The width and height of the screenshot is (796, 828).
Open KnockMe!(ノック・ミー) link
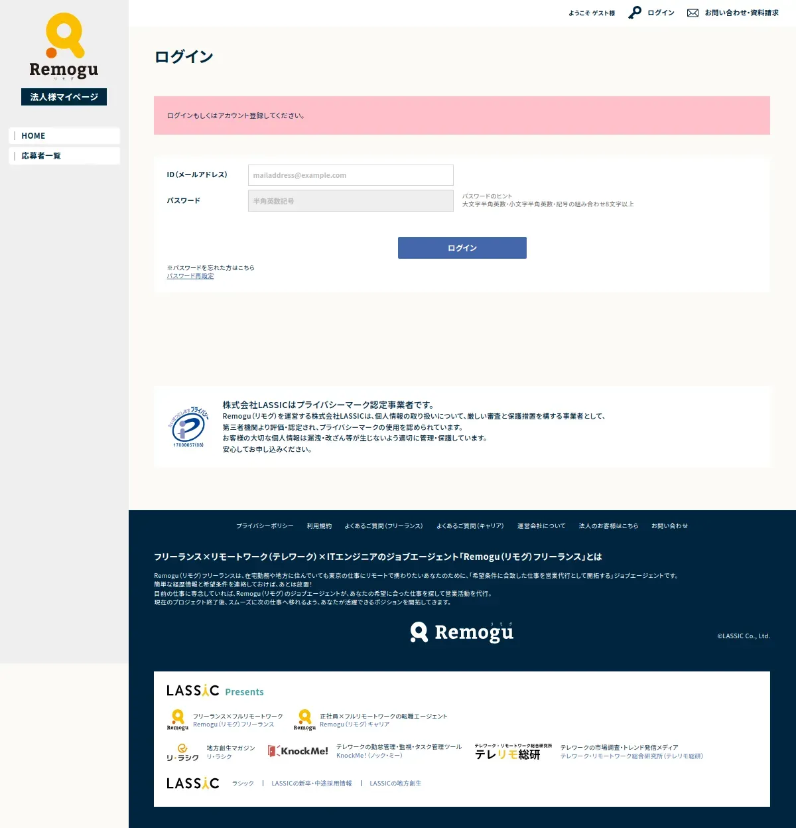click(x=369, y=756)
